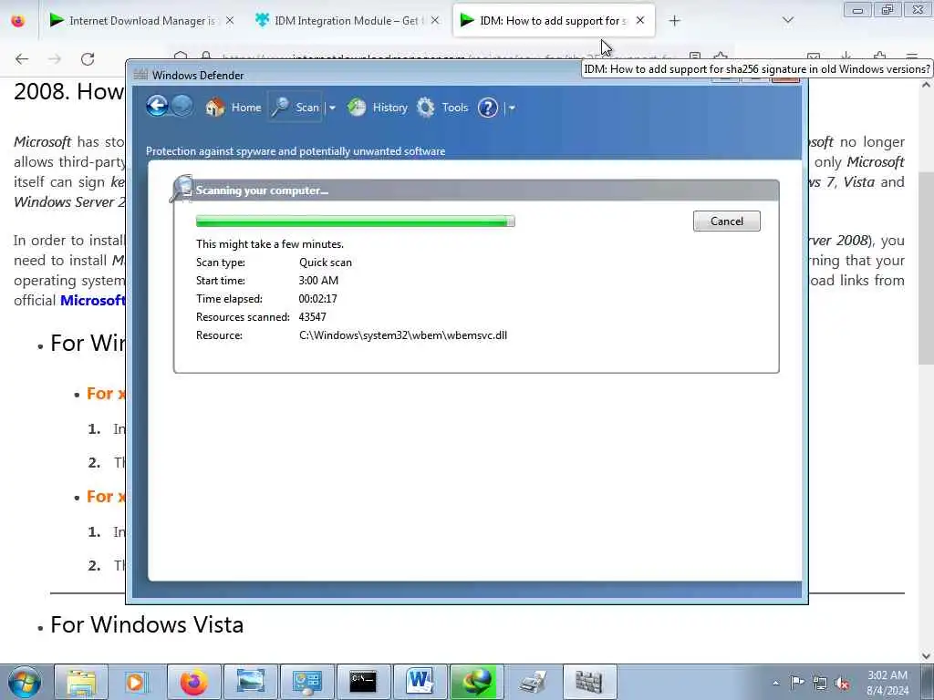Screen dimensions: 934x700
Task: Click 'Protection against spyware' subtitle text
Action: [296, 151]
